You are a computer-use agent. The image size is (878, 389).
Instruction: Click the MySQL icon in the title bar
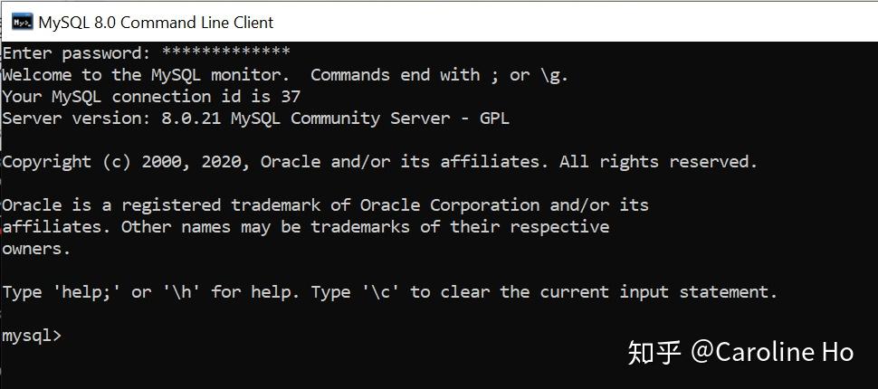tap(21, 22)
